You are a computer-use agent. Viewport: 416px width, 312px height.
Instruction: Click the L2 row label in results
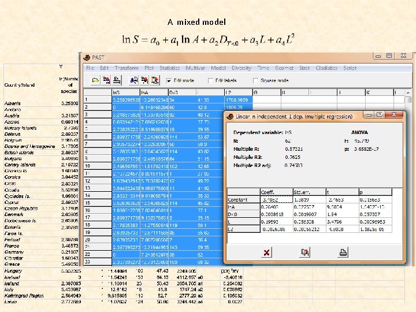click(x=244, y=229)
